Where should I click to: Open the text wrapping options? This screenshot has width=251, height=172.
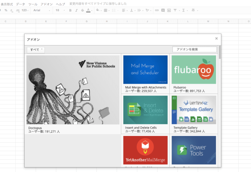tap(140, 10)
